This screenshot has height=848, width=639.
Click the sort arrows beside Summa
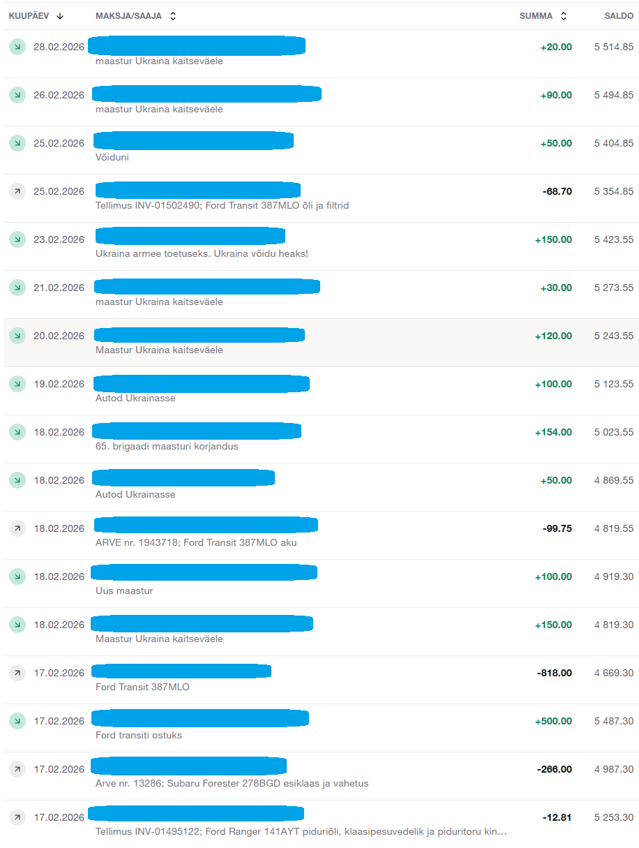tap(564, 16)
